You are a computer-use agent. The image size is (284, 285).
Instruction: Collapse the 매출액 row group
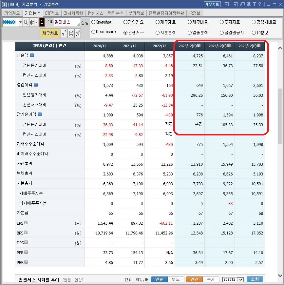coord(32,55)
